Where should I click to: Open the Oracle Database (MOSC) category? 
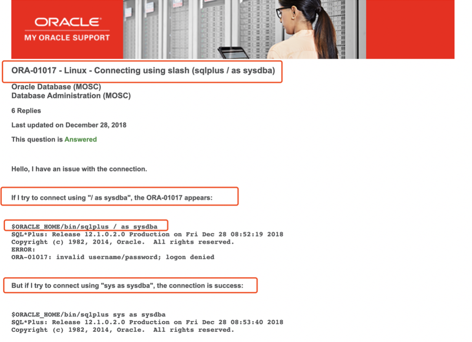(x=56, y=87)
